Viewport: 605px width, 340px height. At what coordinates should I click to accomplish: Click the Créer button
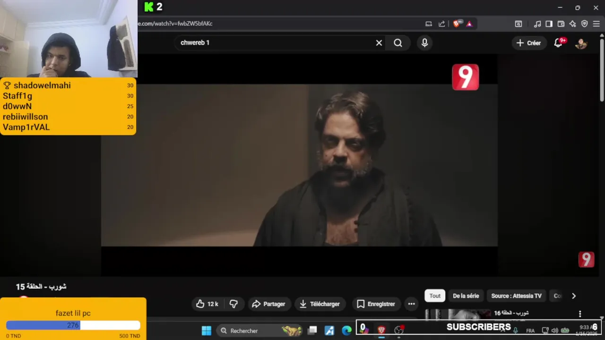pos(528,43)
